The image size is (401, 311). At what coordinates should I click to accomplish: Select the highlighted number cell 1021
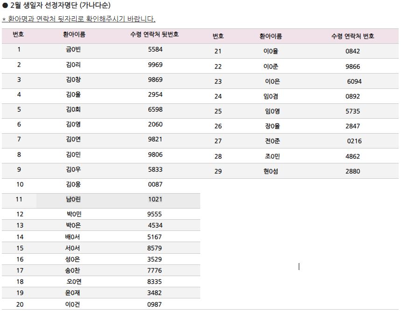coord(155,199)
